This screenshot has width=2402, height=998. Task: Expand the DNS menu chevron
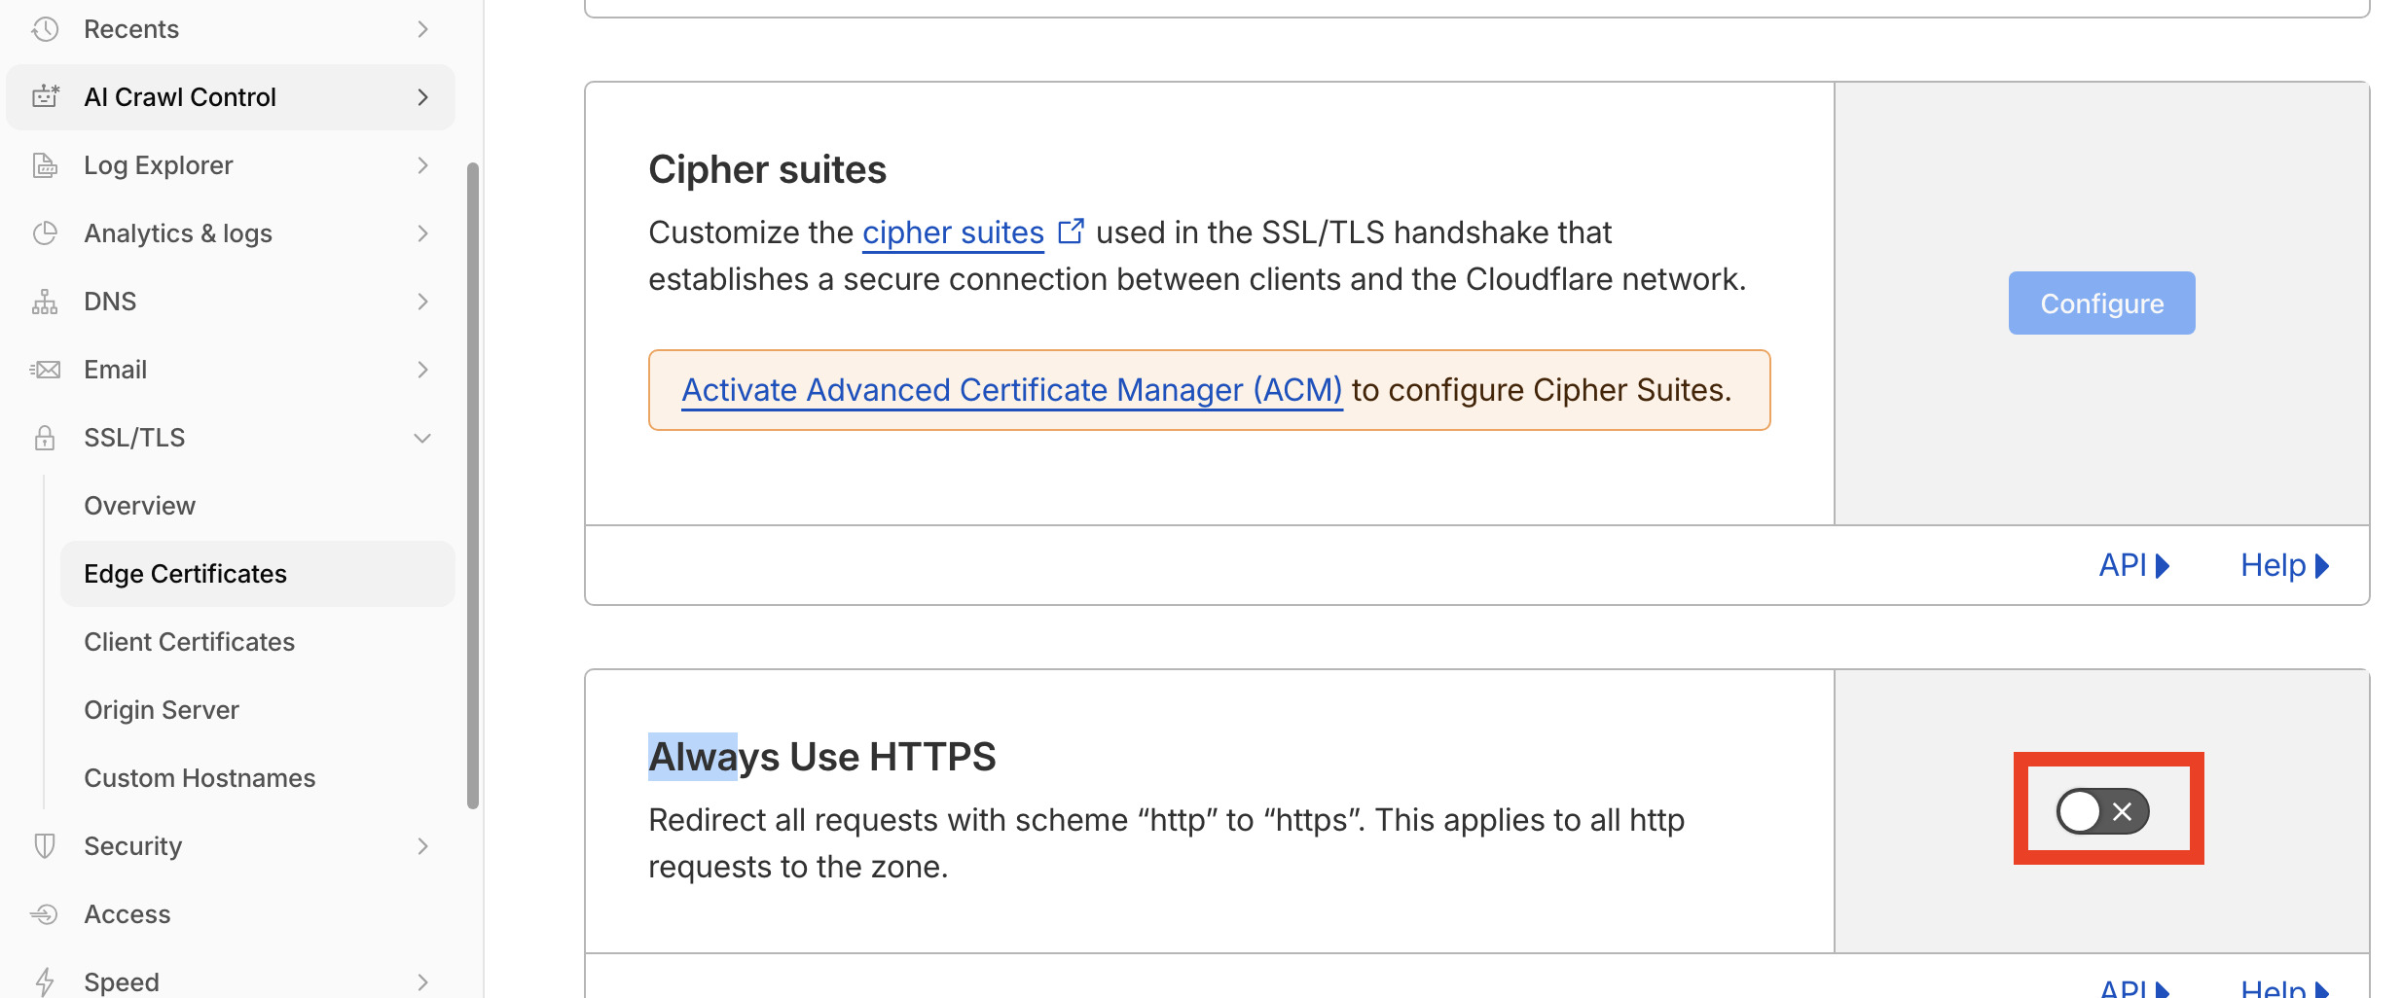tap(422, 302)
